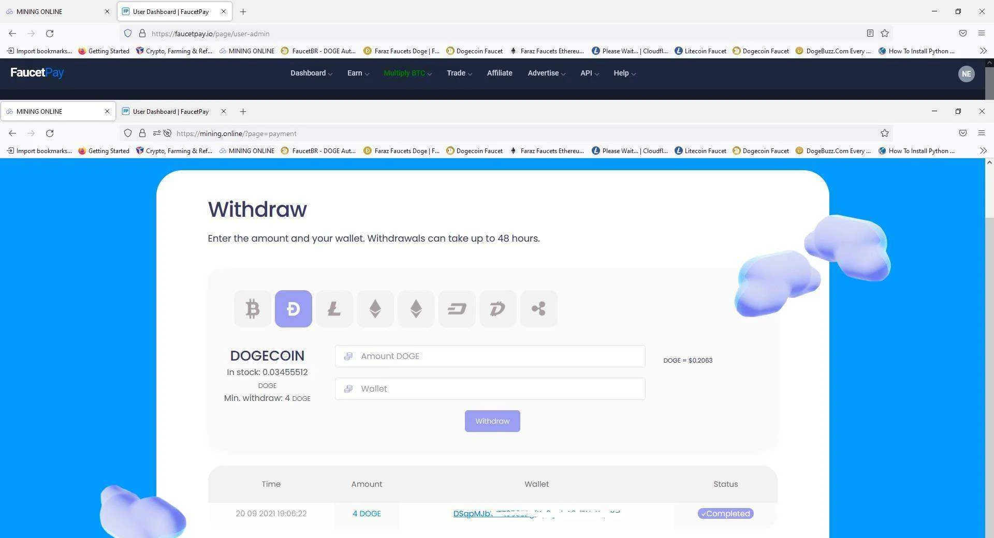
Task: Show more bookmarks in the faucetpay.io window
Action: click(983, 51)
